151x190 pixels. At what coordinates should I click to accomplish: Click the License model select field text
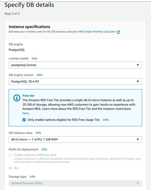click(x=24, y=65)
